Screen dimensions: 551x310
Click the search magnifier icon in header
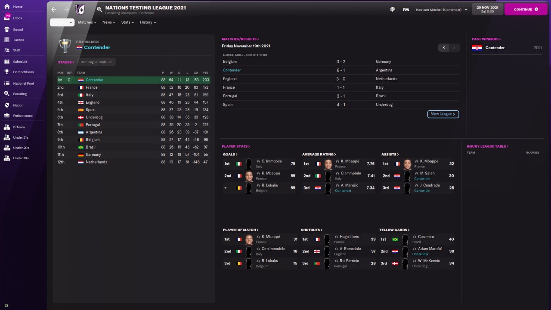tap(99, 9)
